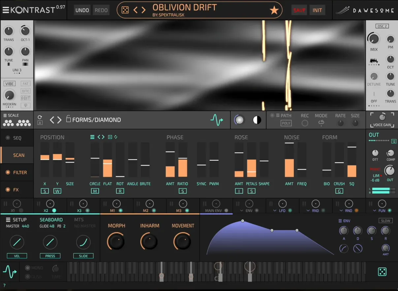Image resolution: width=398 pixels, height=291 pixels.
Task: Click the half-black half-white contrast circle
Action: [257, 120]
